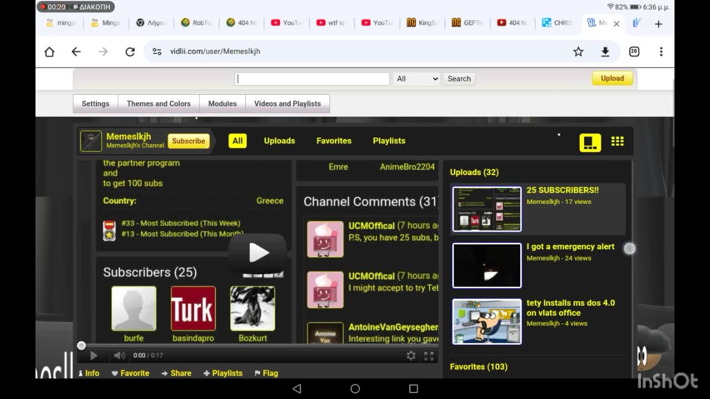Bookmark the page with the star icon
This screenshot has height=399, width=710.
click(x=578, y=52)
